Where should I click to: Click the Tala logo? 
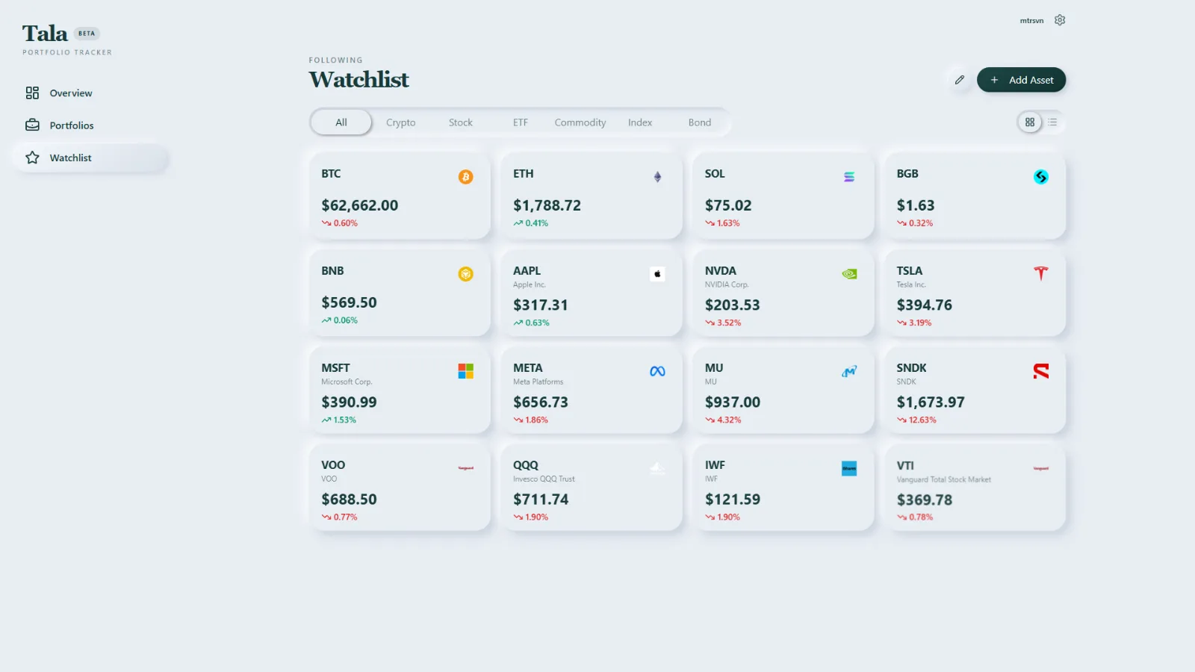click(45, 34)
